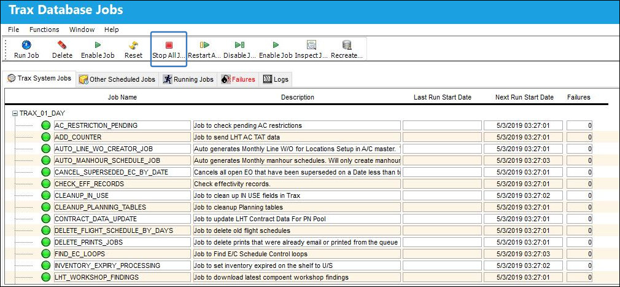Click Enable Job beside Inspect J...

(x=276, y=45)
